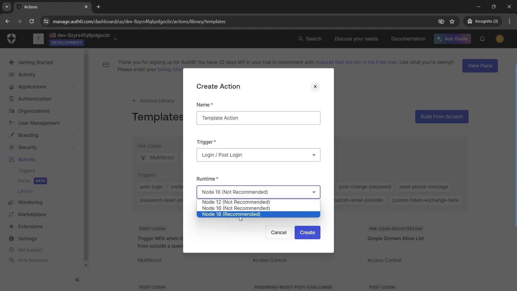Image resolution: width=517 pixels, height=291 pixels.
Task: Open Library under Actions
Action: coord(25,191)
